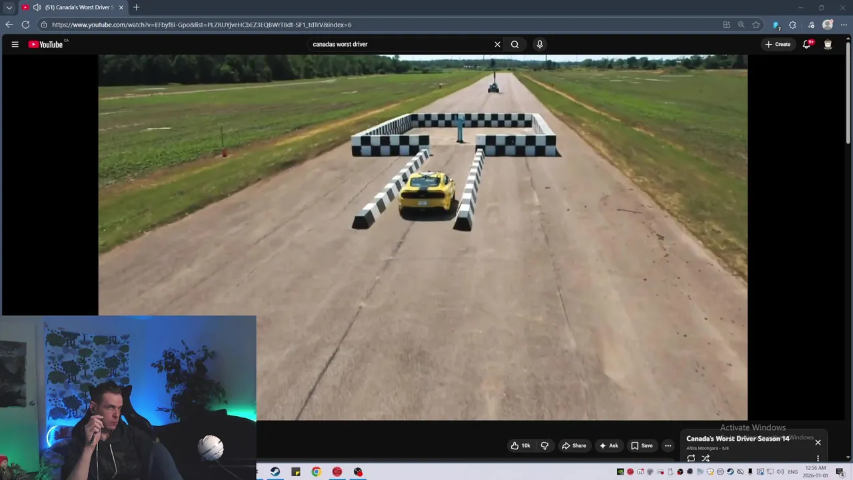Screen dimensions: 853x480
Task: Bookmark this page with the star
Action: (x=756, y=25)
